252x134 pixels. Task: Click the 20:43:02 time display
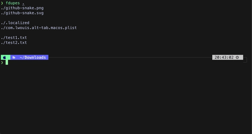[224, 57]
